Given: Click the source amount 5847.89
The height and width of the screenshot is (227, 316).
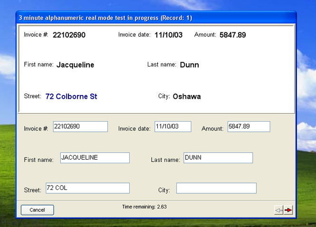Looking at the screenshot, I should click(x=233, y=35).
